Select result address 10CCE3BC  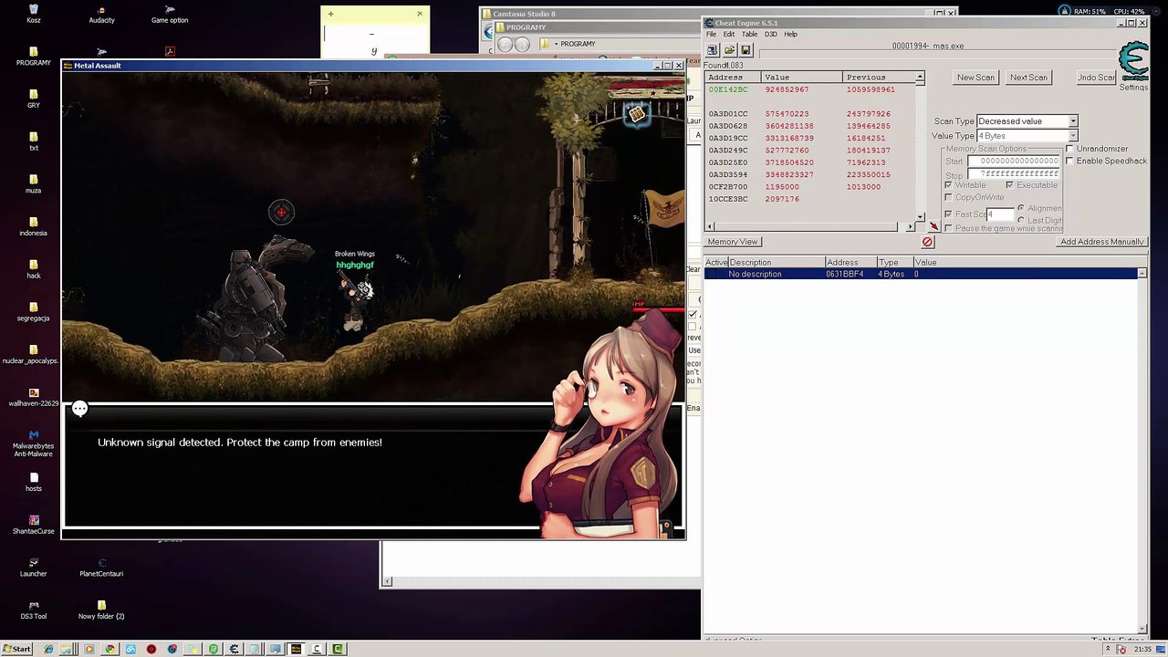pyautogui.click(x=728, y=199)
